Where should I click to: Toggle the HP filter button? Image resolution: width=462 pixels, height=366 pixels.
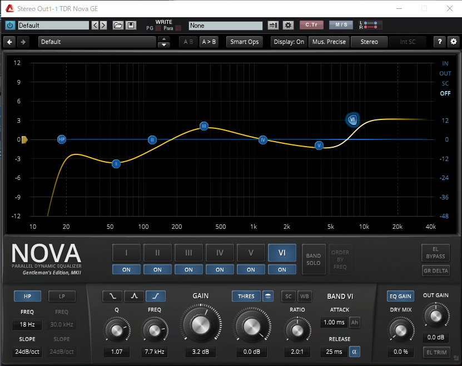pos(27,296)
